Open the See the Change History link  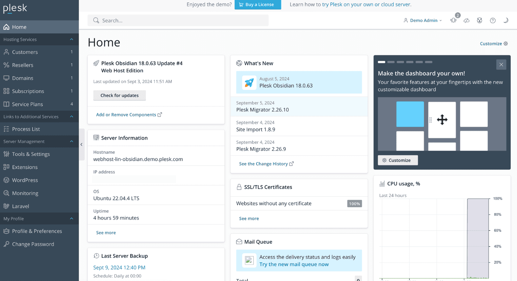(263, 163)
